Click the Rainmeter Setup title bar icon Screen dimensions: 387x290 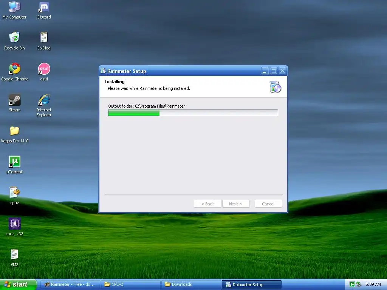click(x=103, y=71)
